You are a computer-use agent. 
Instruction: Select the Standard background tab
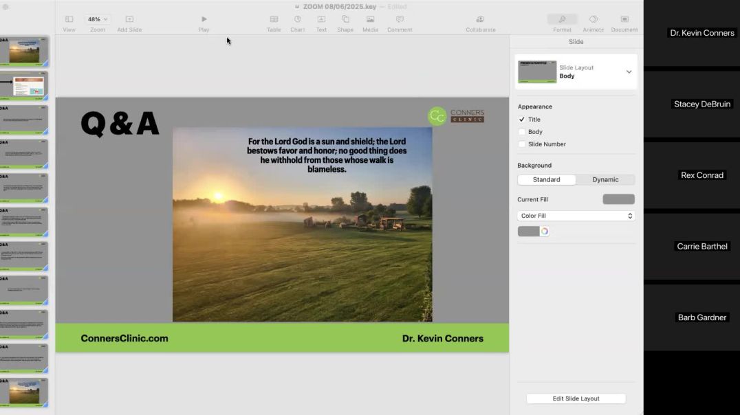[547, 180]
